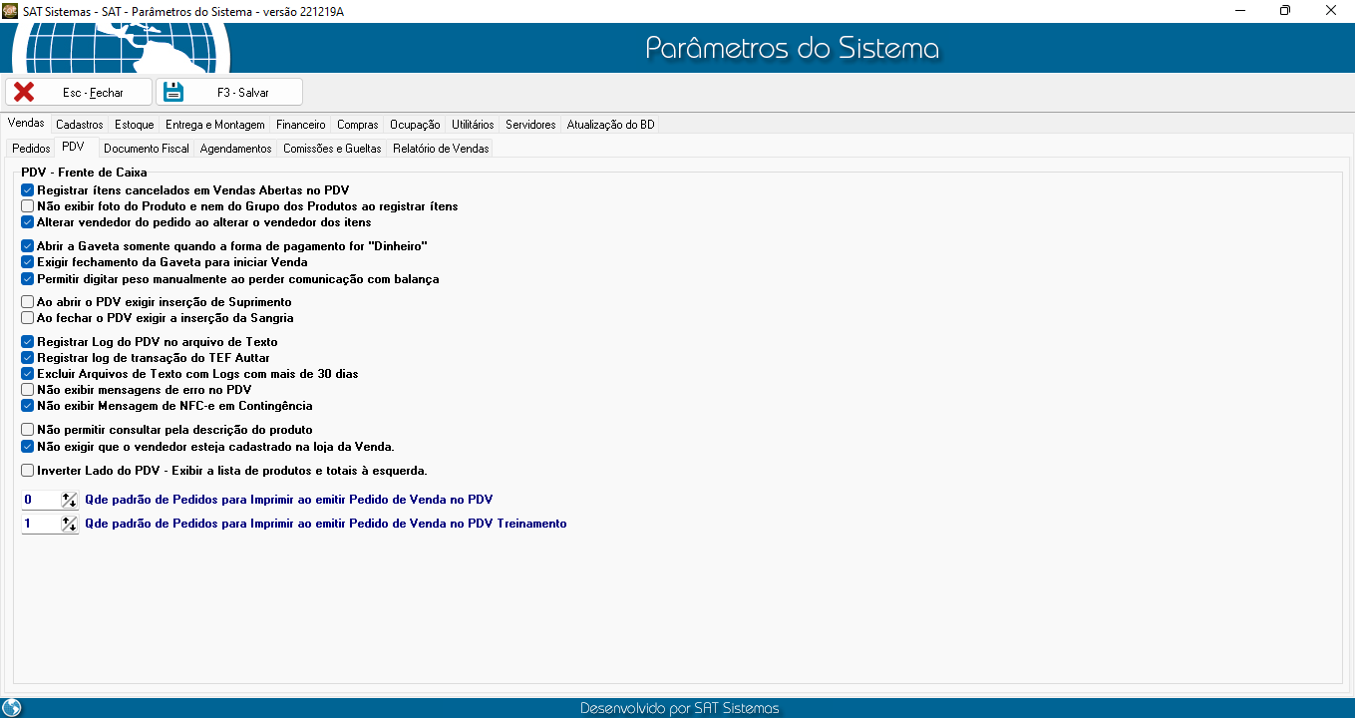The height and width of the screenshot is (718, 1355).
Task: Click the red X icon on Fechar
Action: point(24,92)
